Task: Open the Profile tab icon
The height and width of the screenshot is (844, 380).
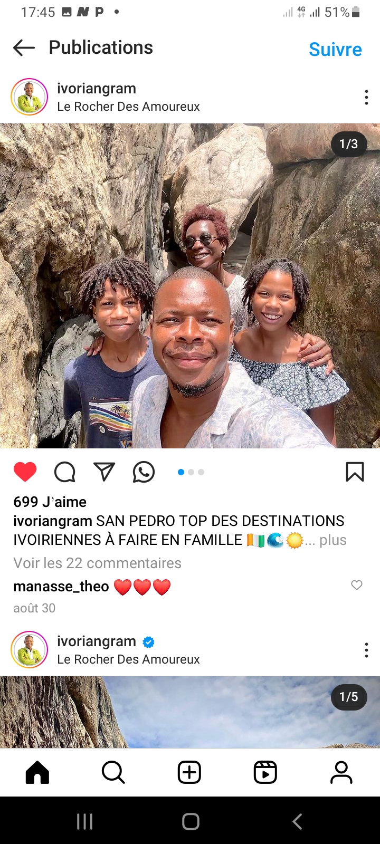Action: (x=341, y=773)
